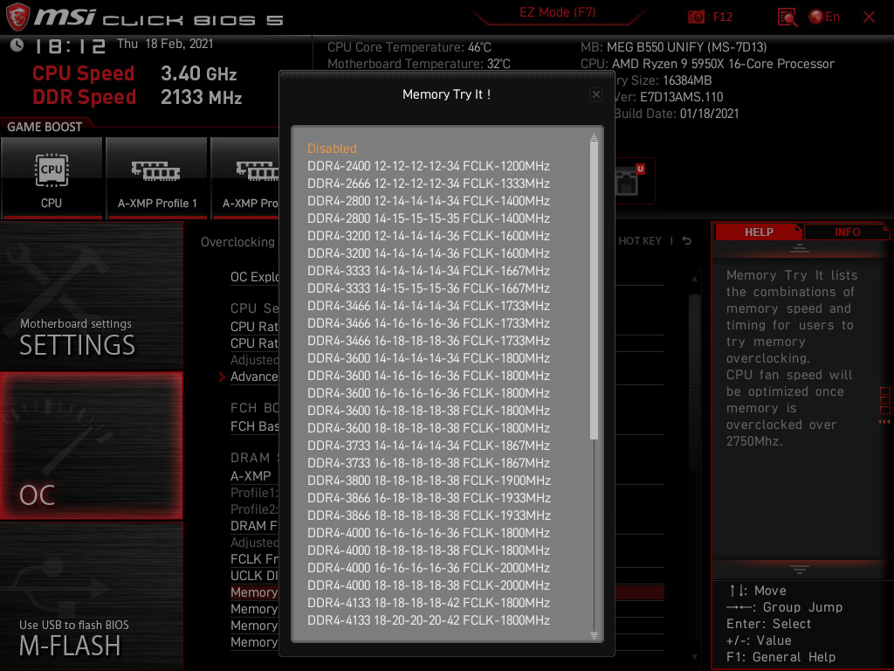Select DDR4-4000 18-18-18-18-38 FCLK-2000MHz
The image size is (894, 671).
pyautogui.click(x=429, y=585)
